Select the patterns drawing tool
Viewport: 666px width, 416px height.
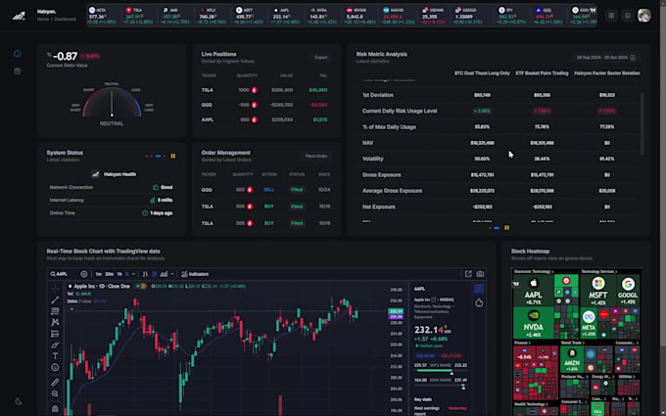click(55, 323)
